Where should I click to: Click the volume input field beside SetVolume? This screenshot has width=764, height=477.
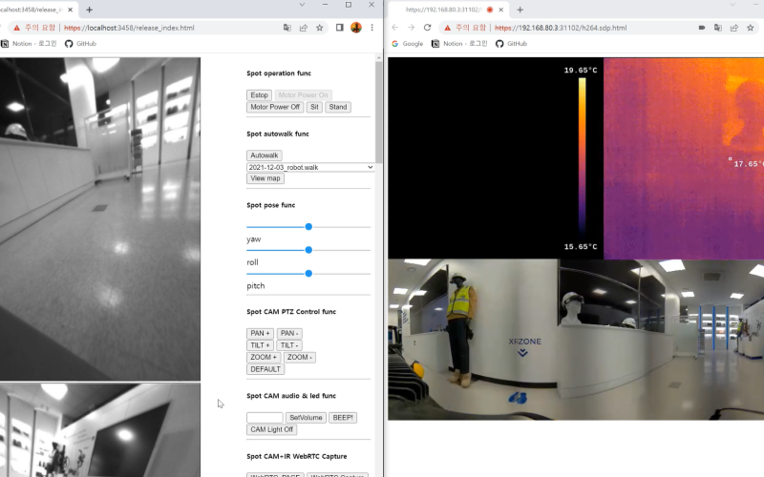tap(265, 418)
